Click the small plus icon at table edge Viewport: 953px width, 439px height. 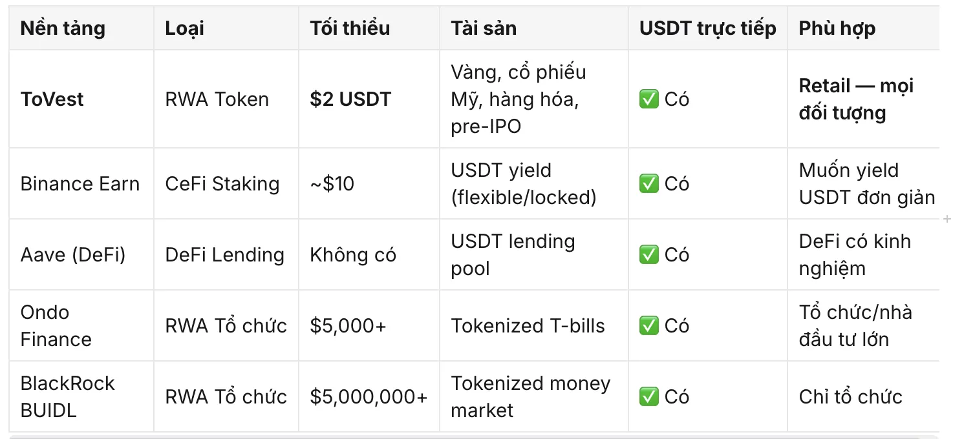pyautogui.click(x=947, y=219)
